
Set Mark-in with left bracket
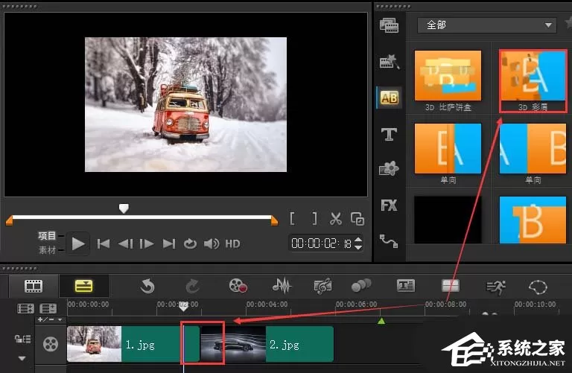[x=292, y=218]
